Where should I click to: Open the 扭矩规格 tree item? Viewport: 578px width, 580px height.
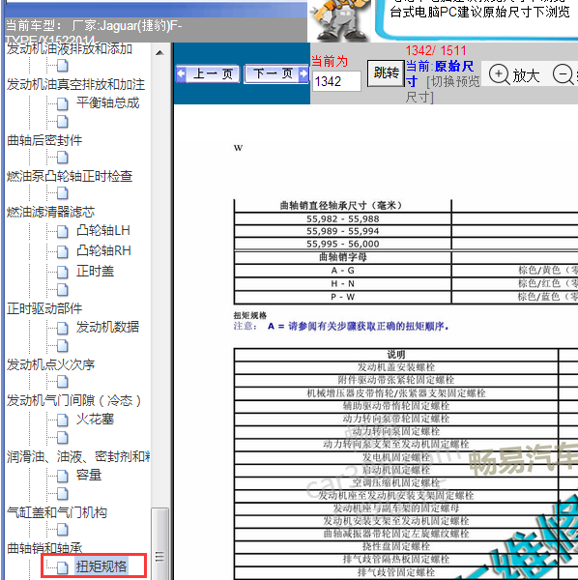tap(101, 565)
